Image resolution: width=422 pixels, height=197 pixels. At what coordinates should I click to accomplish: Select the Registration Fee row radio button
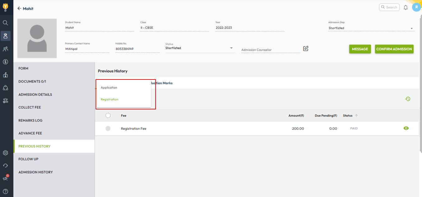click(108, 128)
